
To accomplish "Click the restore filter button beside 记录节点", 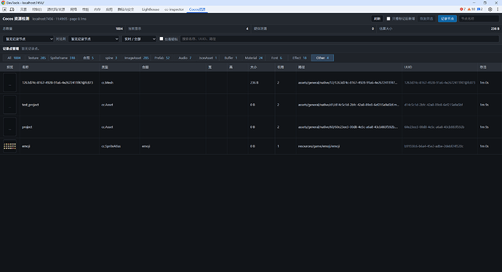I will [x=426, y=19].
